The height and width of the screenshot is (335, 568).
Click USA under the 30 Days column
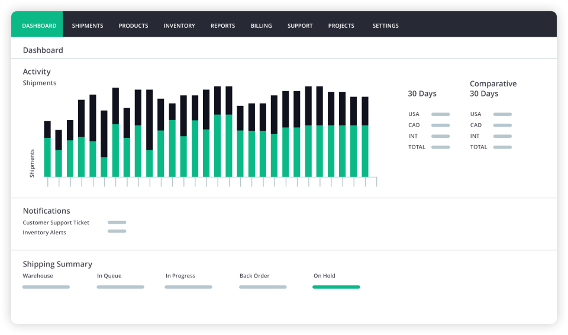pos(414,114)
